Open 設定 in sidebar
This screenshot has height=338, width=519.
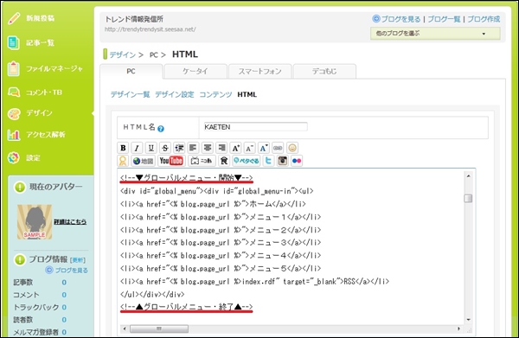tap(34, 157)
